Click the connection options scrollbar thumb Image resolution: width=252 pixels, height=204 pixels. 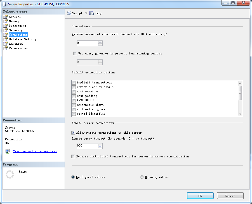240,93
